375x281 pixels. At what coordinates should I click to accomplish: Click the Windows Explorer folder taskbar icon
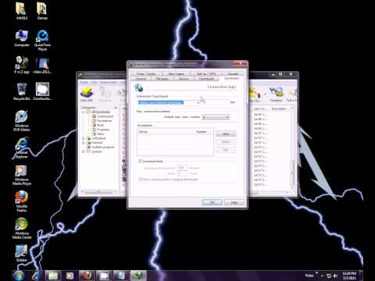click(53, 276)
